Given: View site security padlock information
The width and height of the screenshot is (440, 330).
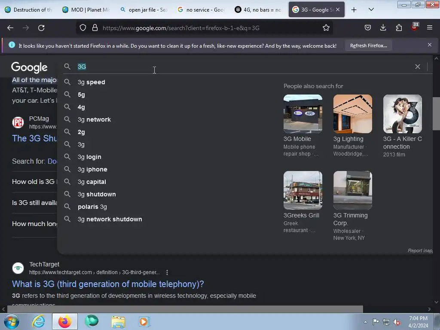Looking at the screenshot, I should [95, 28].
